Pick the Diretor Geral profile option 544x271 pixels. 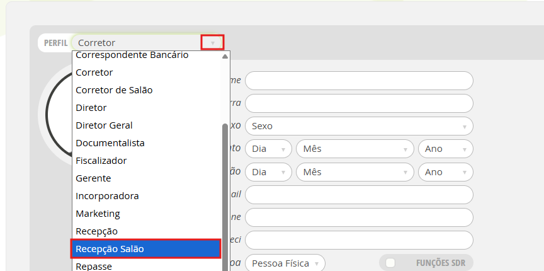coord(104,125)
